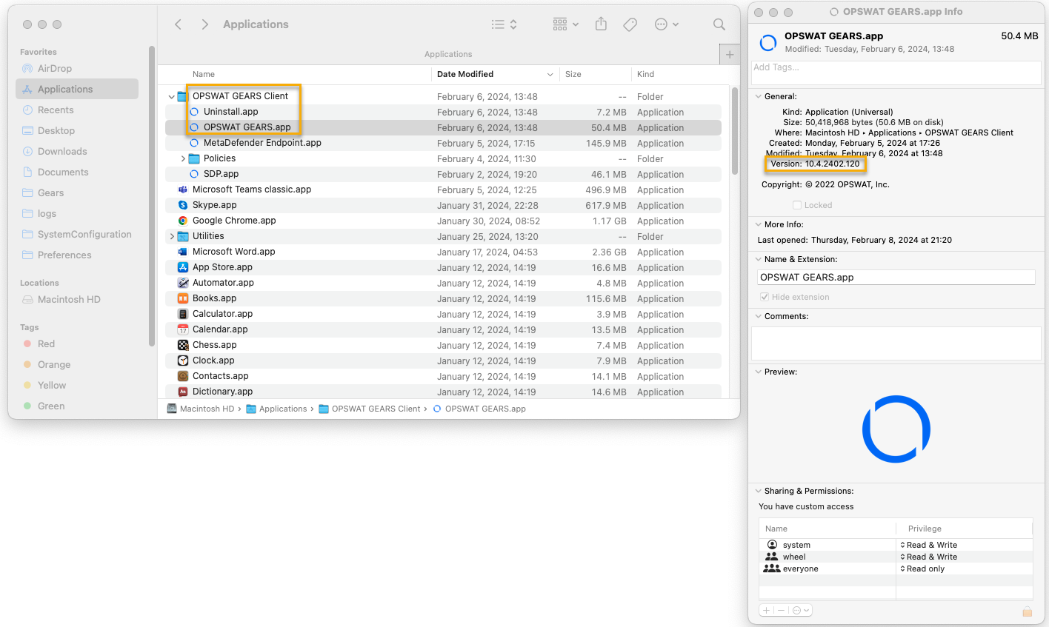Select Applications in the sidebar
Viewport: 1049px width, 627px height.
point(77,89)
